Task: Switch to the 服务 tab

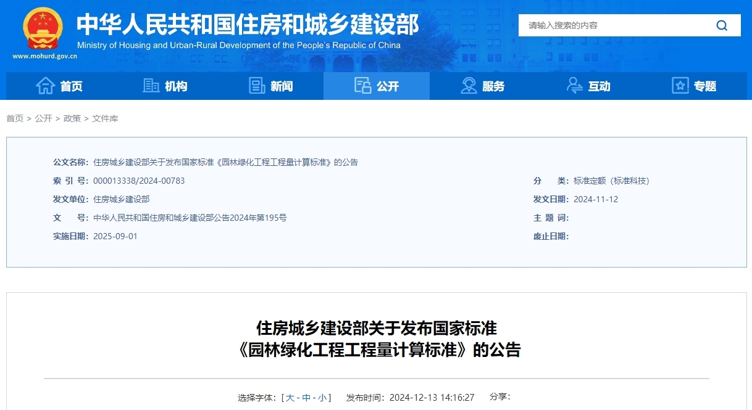Action: pyautogui.click(x=482, y=86)
